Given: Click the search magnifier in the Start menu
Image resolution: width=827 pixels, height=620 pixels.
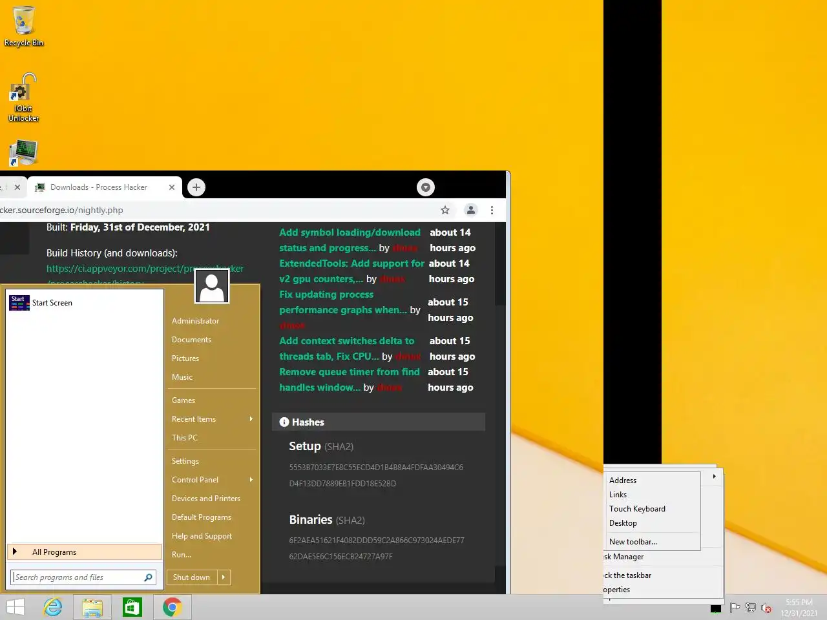Looking at the screenshot, I should pyautogui.click(x=148, y=577).
